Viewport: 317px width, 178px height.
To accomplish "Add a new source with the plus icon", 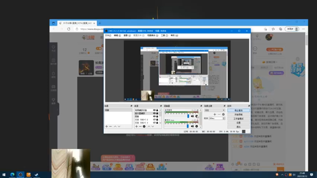I will coord(136,127).
